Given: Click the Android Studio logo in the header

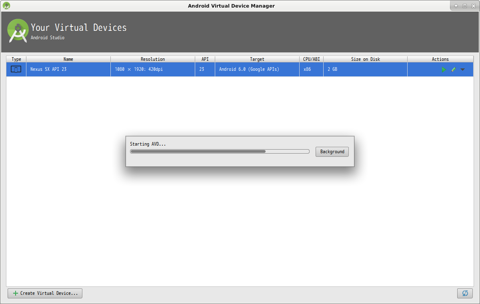Looking at the screenshot, I should tap(18, 31).
